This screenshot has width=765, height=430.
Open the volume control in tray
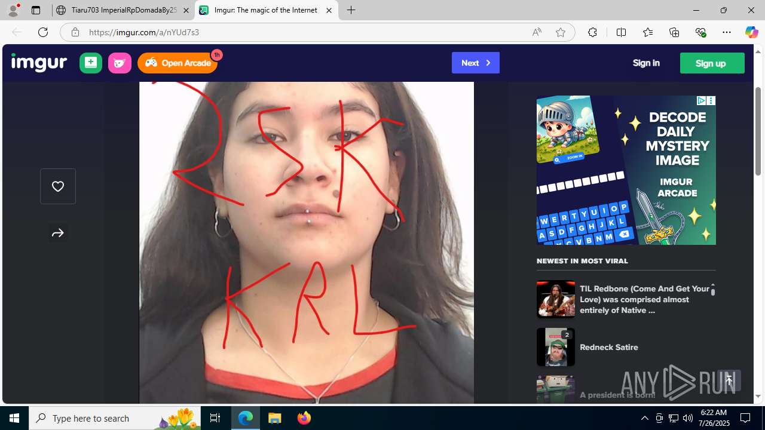pyautogui.click(x=687, y=418)
